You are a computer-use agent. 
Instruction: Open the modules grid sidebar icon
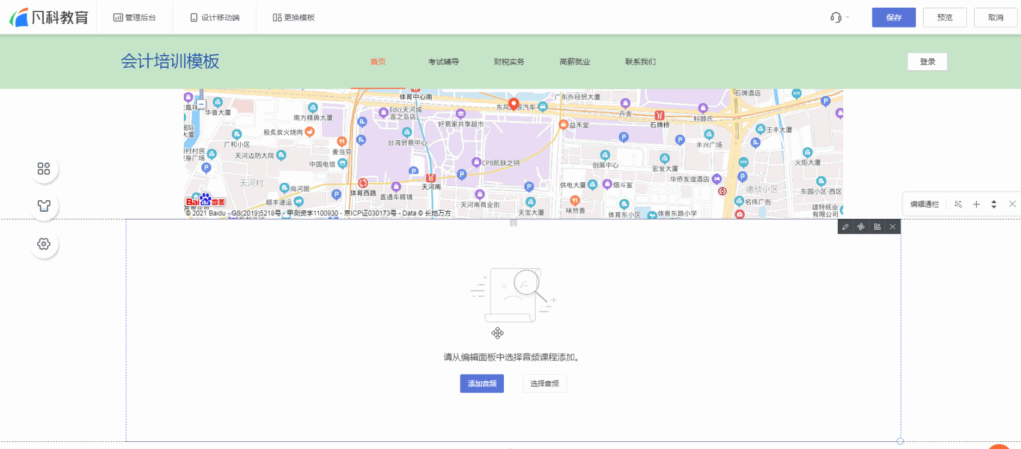pyautogui.click(x=44, y=168)
